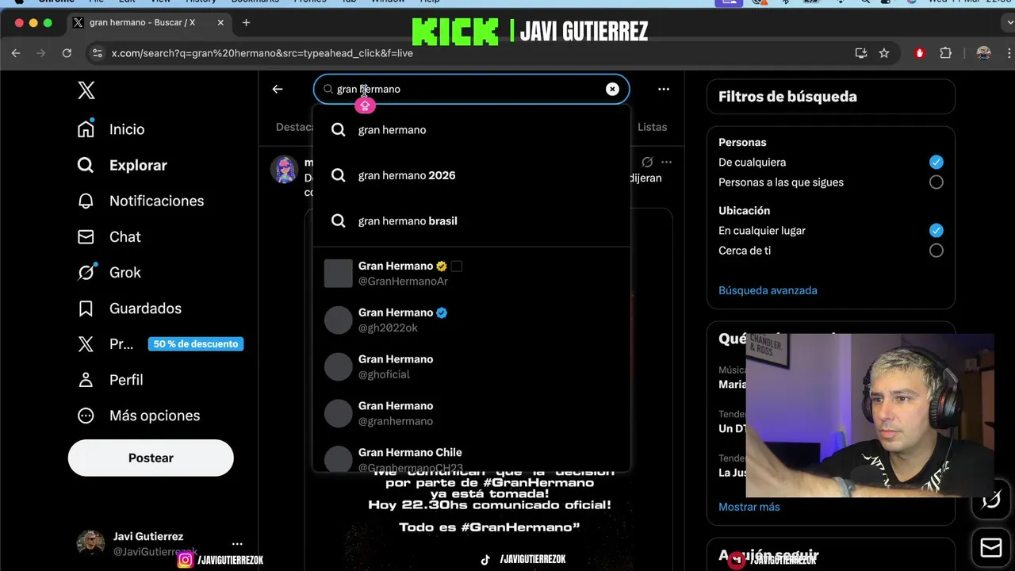Click the Explorar magnifier icon

tap(86, 165)
